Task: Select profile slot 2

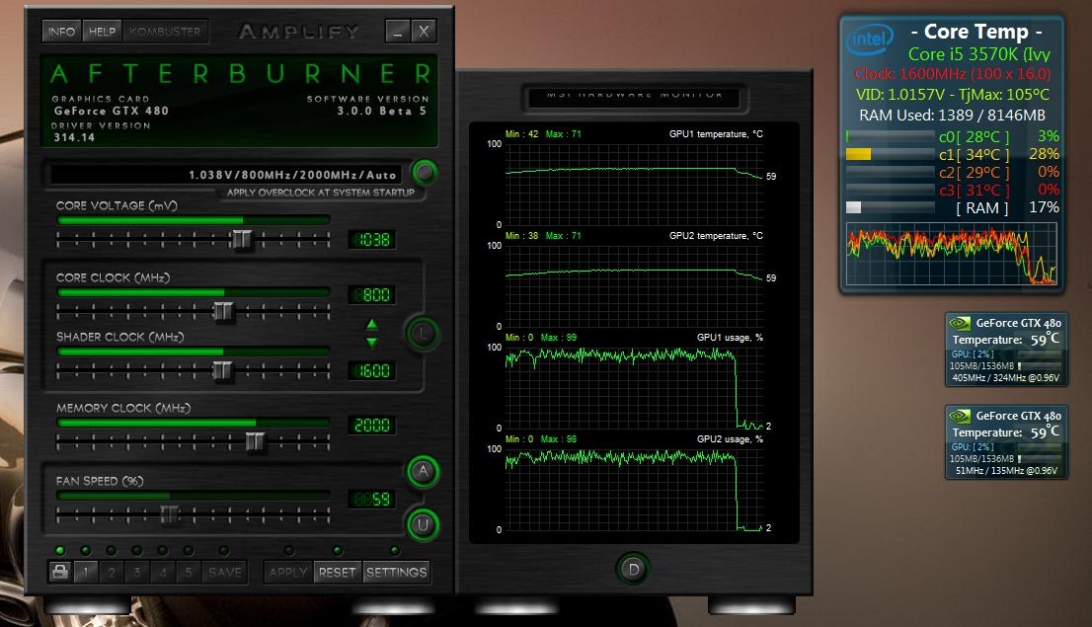Action: tap(112, 572)
